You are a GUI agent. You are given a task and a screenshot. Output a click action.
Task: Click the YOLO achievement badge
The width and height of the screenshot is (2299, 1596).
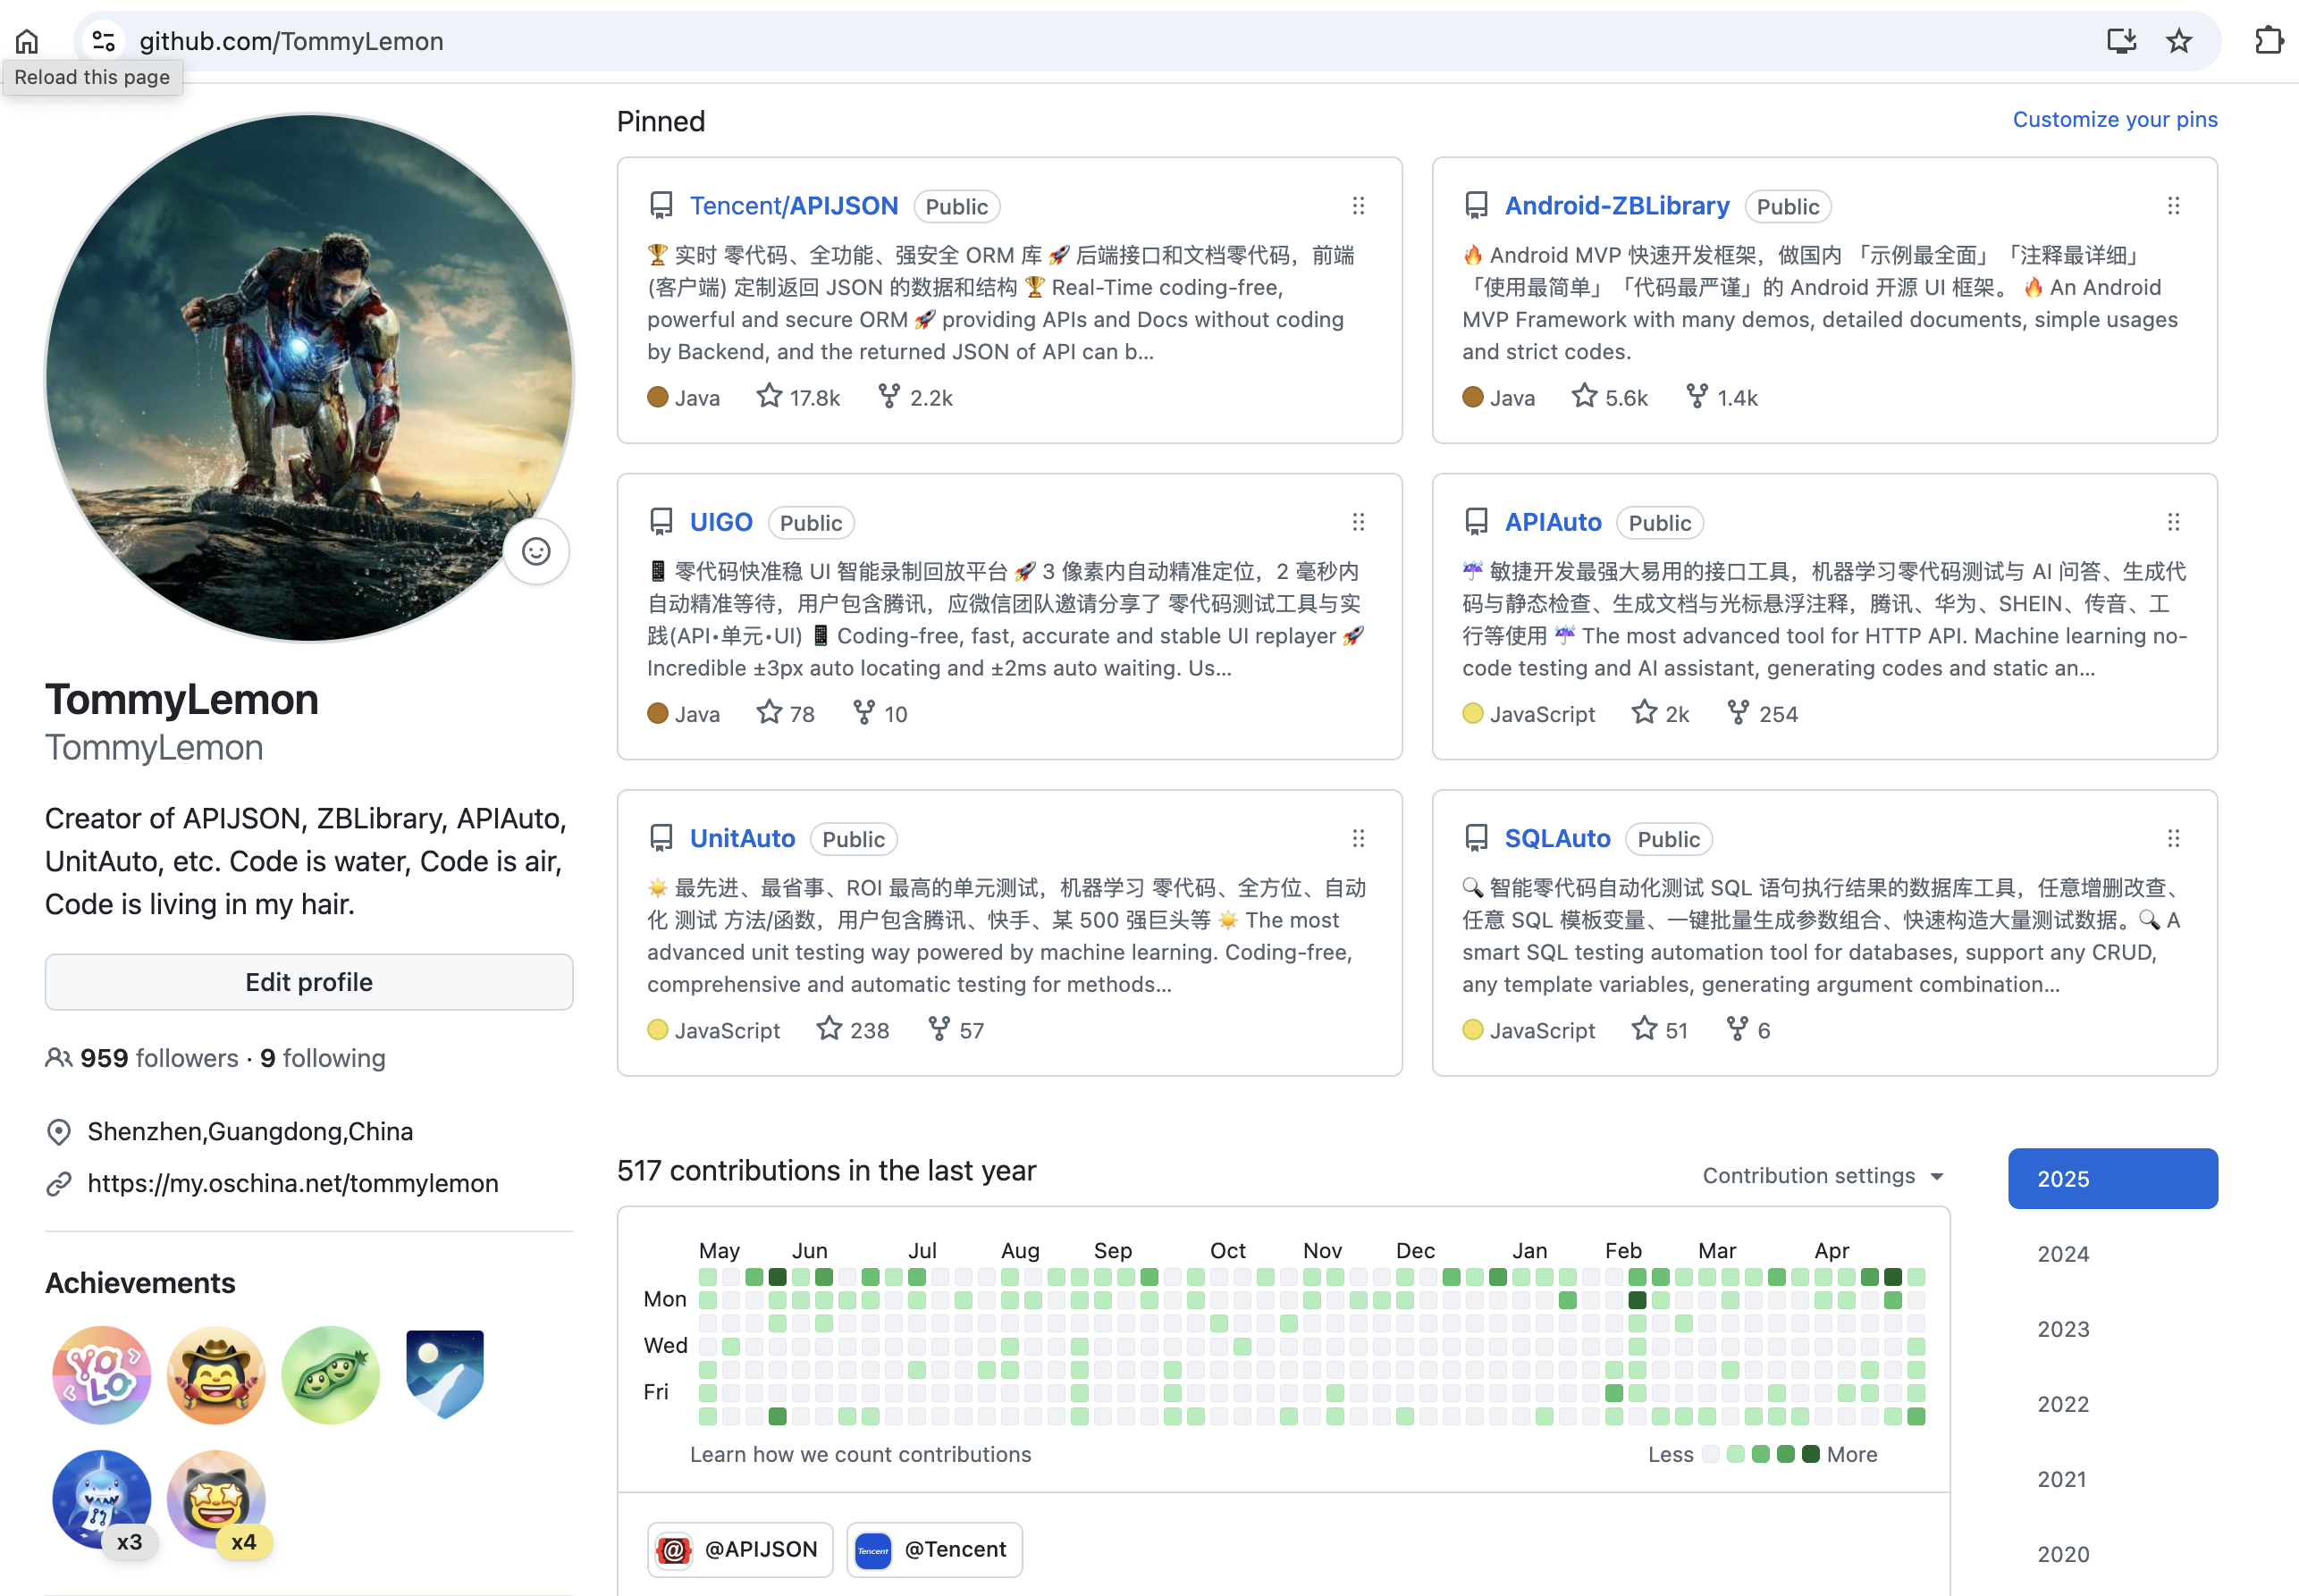pos(101,1374)
